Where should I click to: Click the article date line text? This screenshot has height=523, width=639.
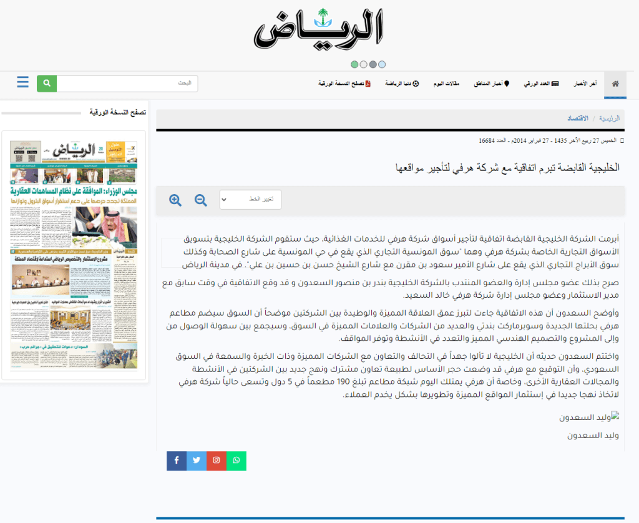click(547, 140)
